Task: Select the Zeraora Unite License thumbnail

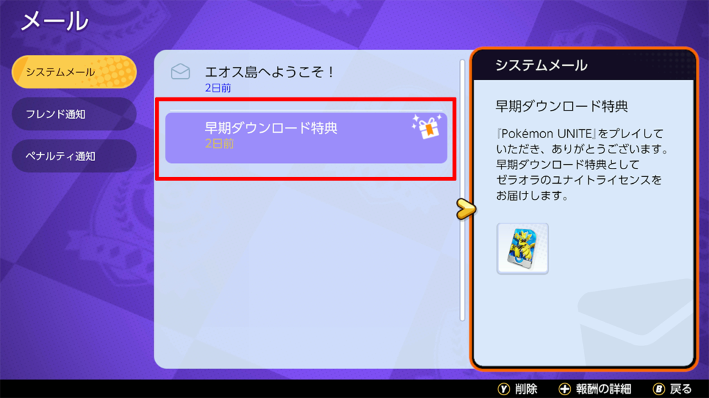Action: coord(522,248)
